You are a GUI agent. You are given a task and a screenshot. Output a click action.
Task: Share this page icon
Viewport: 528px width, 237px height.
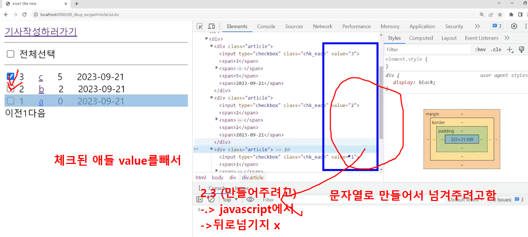pyautogui.click(x=491, y=15)
